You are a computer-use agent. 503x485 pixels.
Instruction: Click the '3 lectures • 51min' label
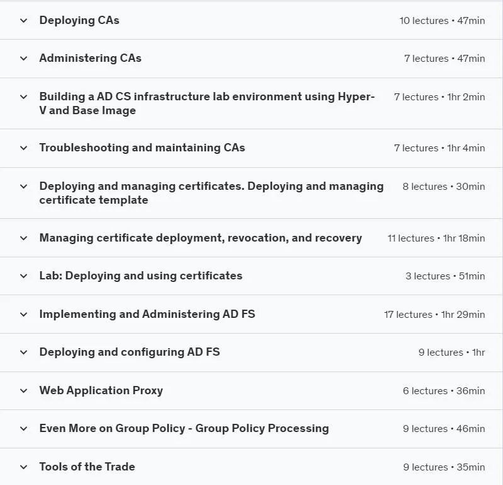445,276
